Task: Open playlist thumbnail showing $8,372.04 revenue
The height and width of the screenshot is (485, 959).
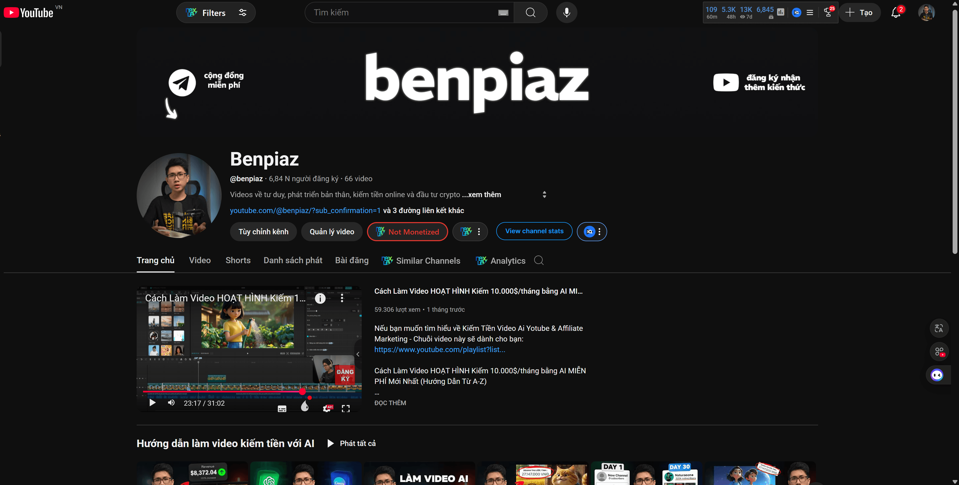Action: tap(192, 473)
